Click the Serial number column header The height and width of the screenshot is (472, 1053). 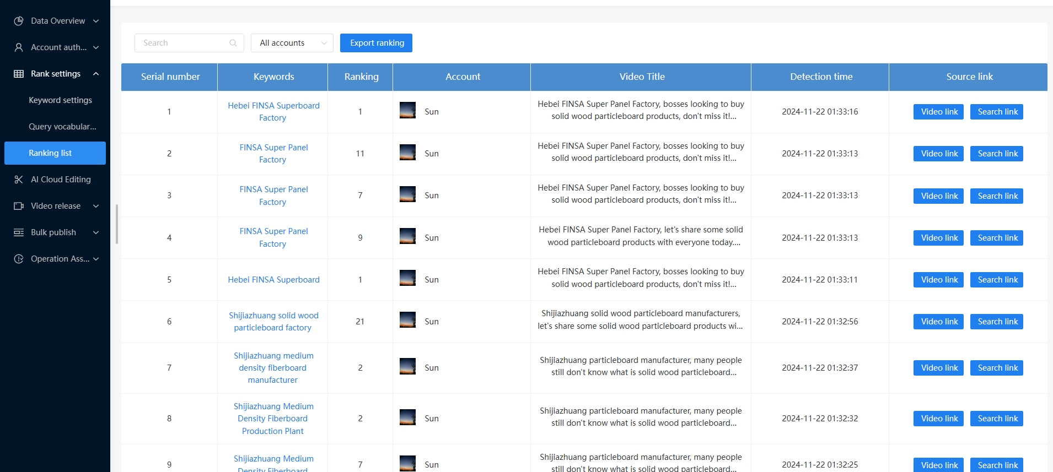pyautogui.click(x=170, y=77)
